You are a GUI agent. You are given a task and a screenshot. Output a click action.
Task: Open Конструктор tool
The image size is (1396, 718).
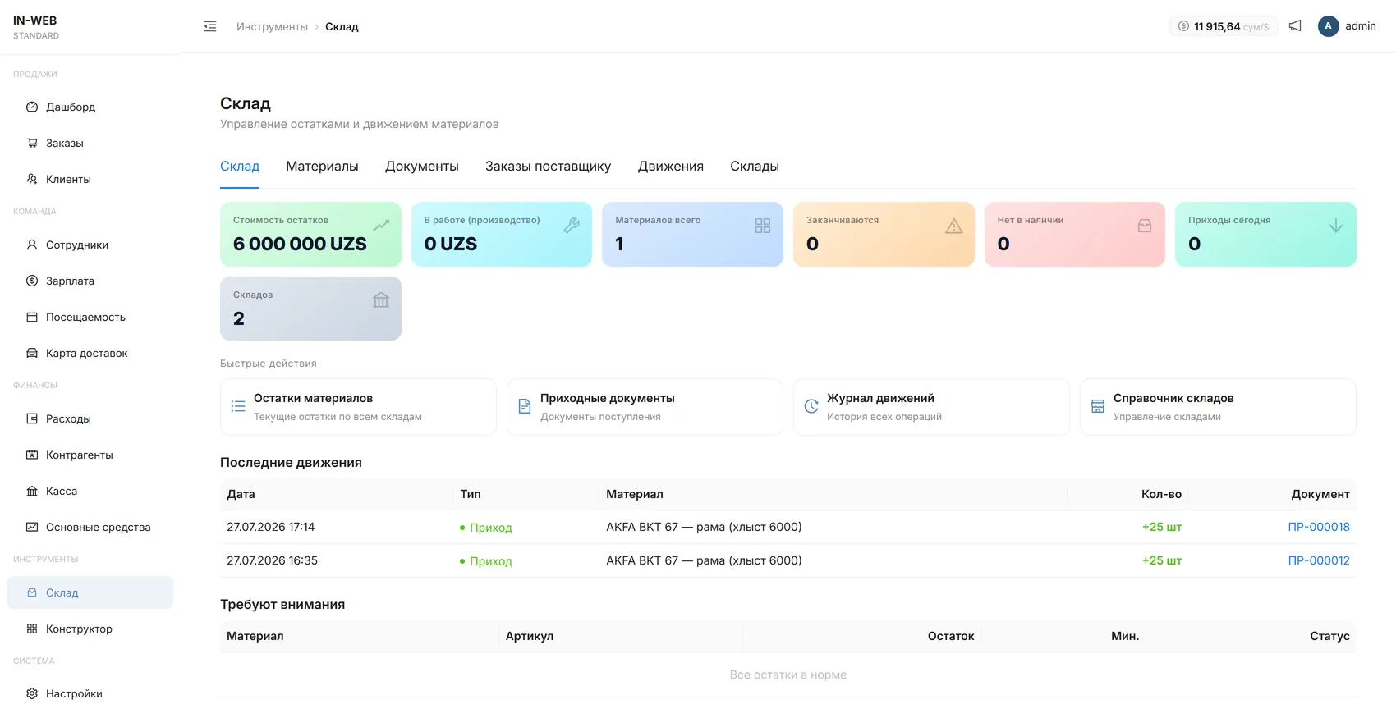90,629
